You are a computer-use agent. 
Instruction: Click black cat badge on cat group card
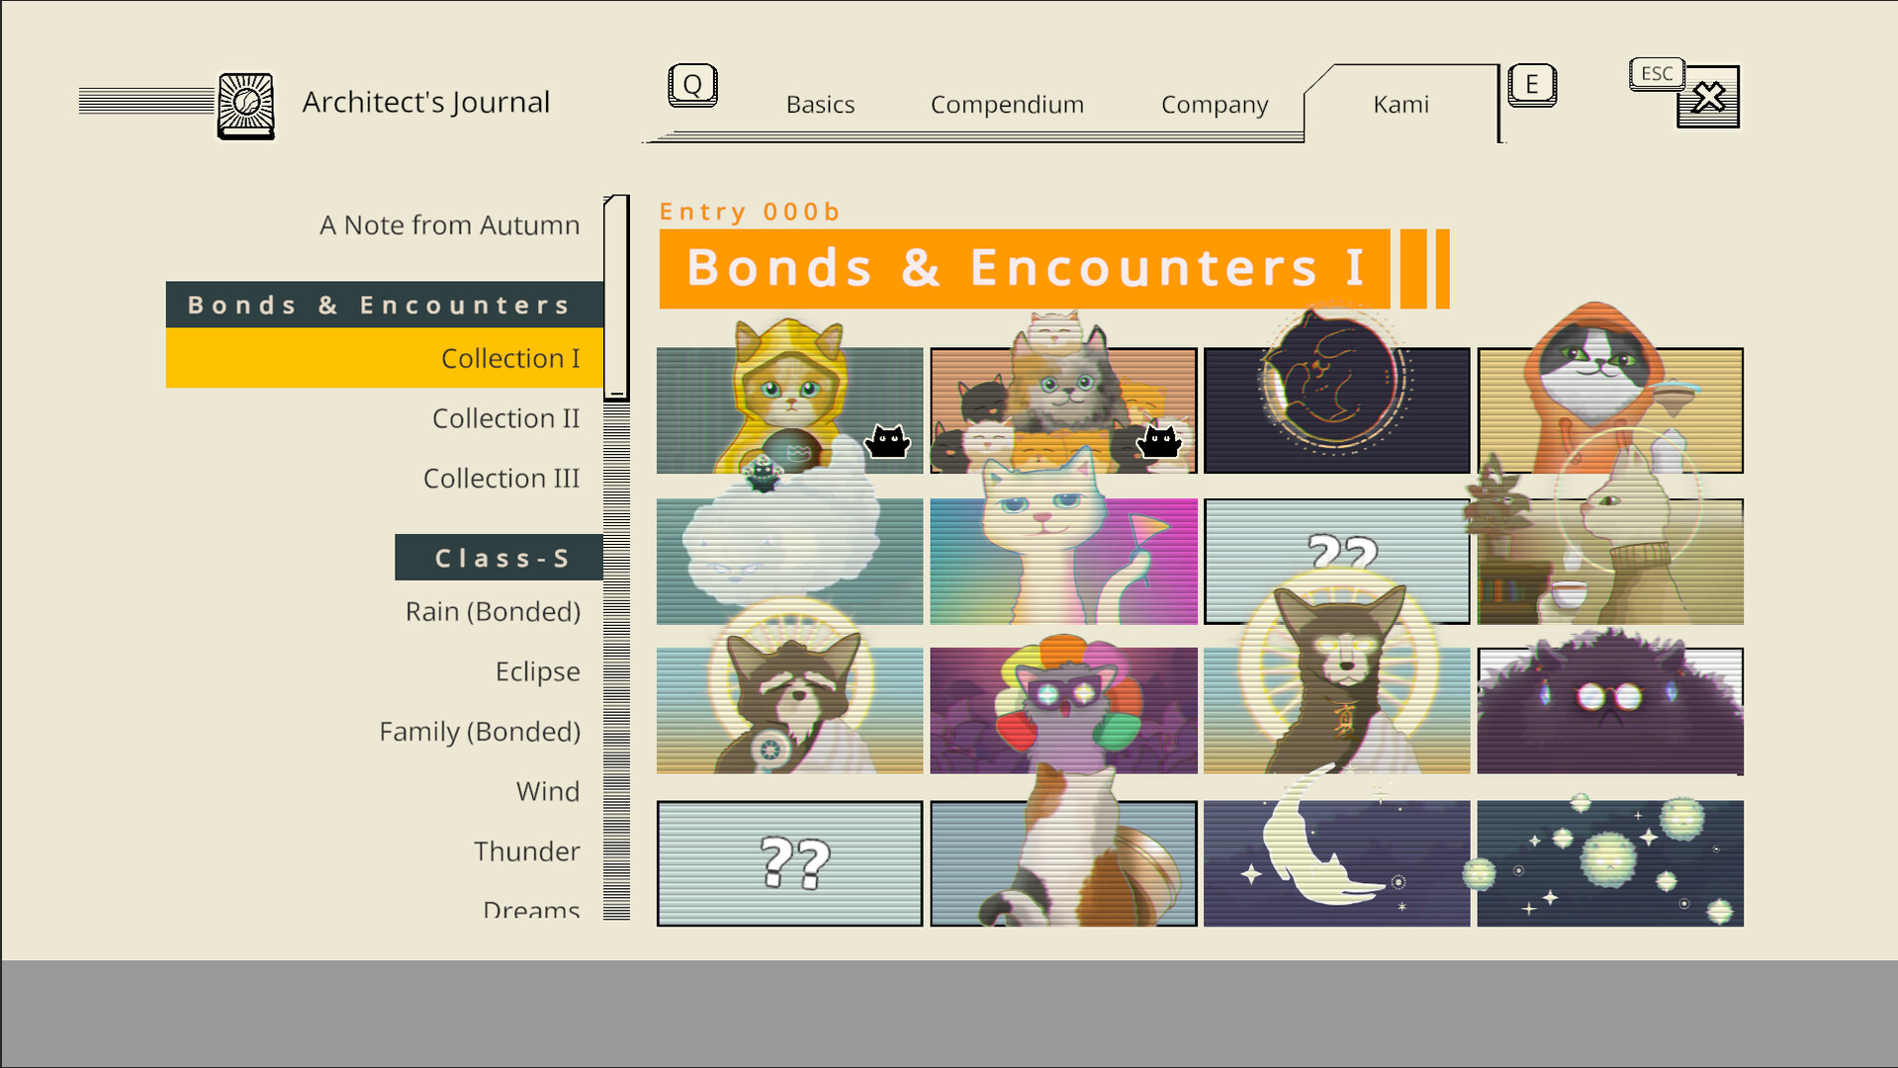point(1159,441)
